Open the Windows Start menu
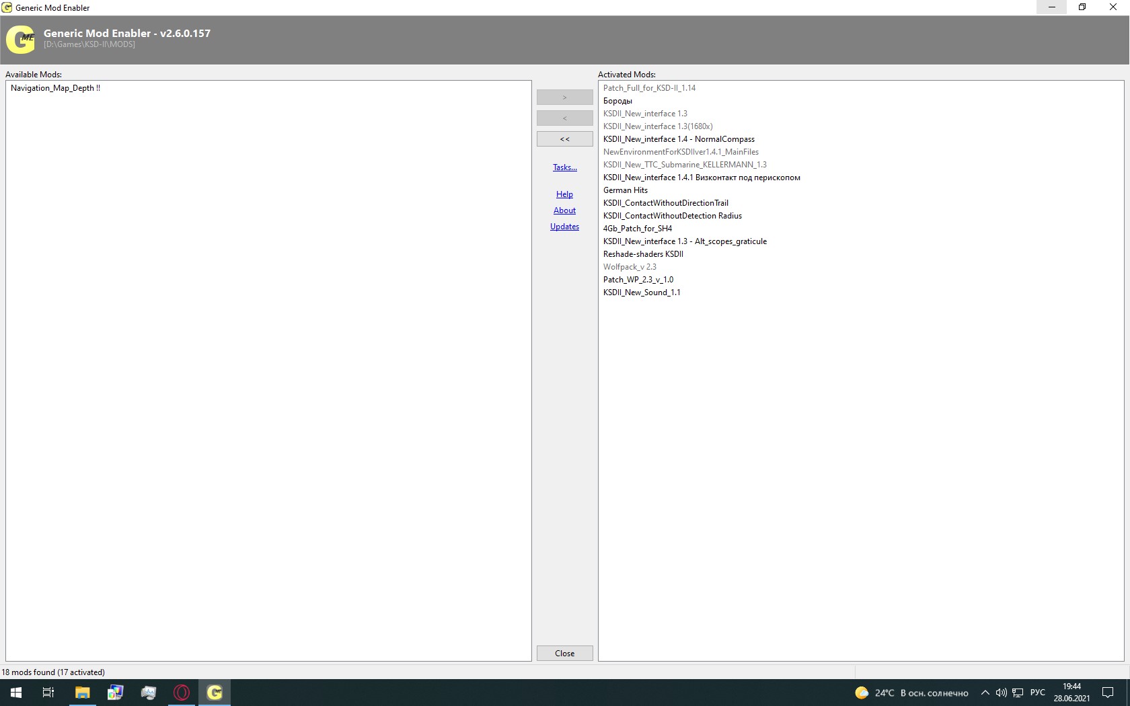Image resolution: width=1130 pixels, height=706 pixels. [16, 693]
